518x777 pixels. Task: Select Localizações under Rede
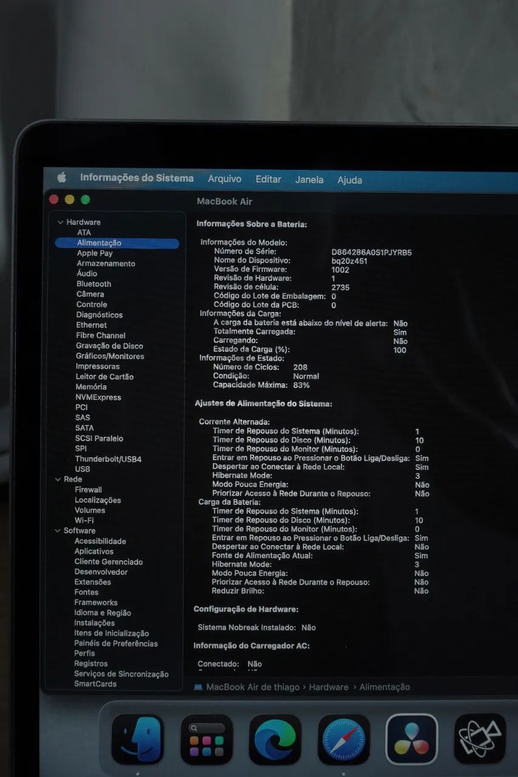point(98,500)
